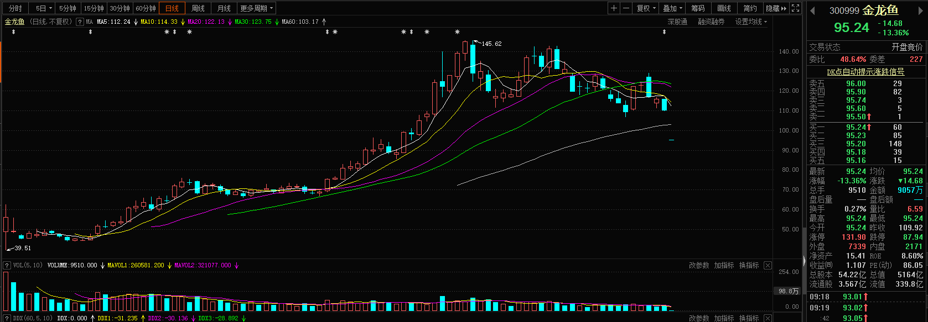Zoom in chart with plus icon
This screenshot has width=928, height=322.
click(614, 8)
